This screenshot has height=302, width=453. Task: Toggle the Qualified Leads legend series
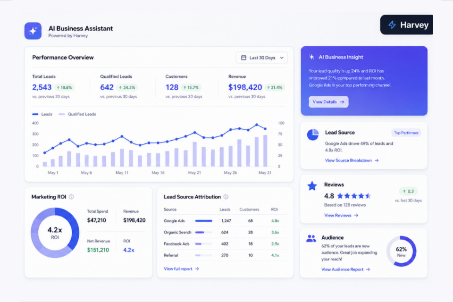pos(77,114)
